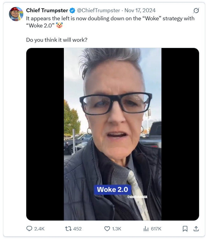Screen dimensions: 208x239
Task: Click the 452 reposts count
Action: coord(77,229)
